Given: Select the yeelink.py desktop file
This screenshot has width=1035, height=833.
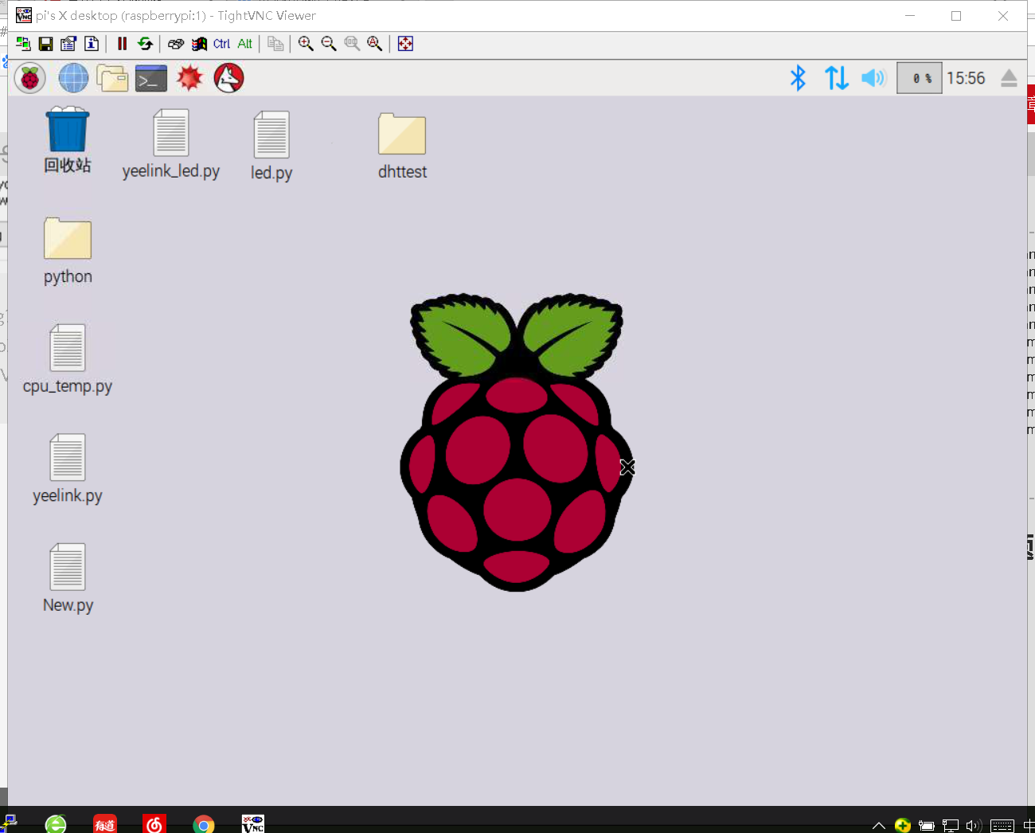Looking at the screenshot, I should 68,469.
